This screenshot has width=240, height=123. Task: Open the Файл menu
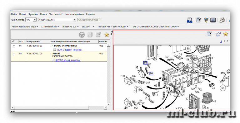click(x=14, y=14)
